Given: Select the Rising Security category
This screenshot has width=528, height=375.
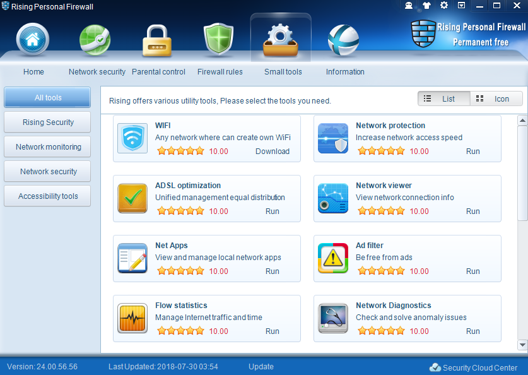Looking at the screenshot, I should click(47, 122).
